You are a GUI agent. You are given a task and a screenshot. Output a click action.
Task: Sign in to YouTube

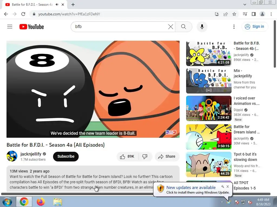[255, 27]
